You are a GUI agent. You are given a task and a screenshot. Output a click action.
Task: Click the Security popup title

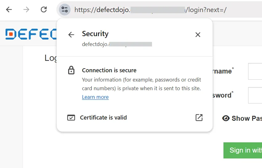[95, 34]
